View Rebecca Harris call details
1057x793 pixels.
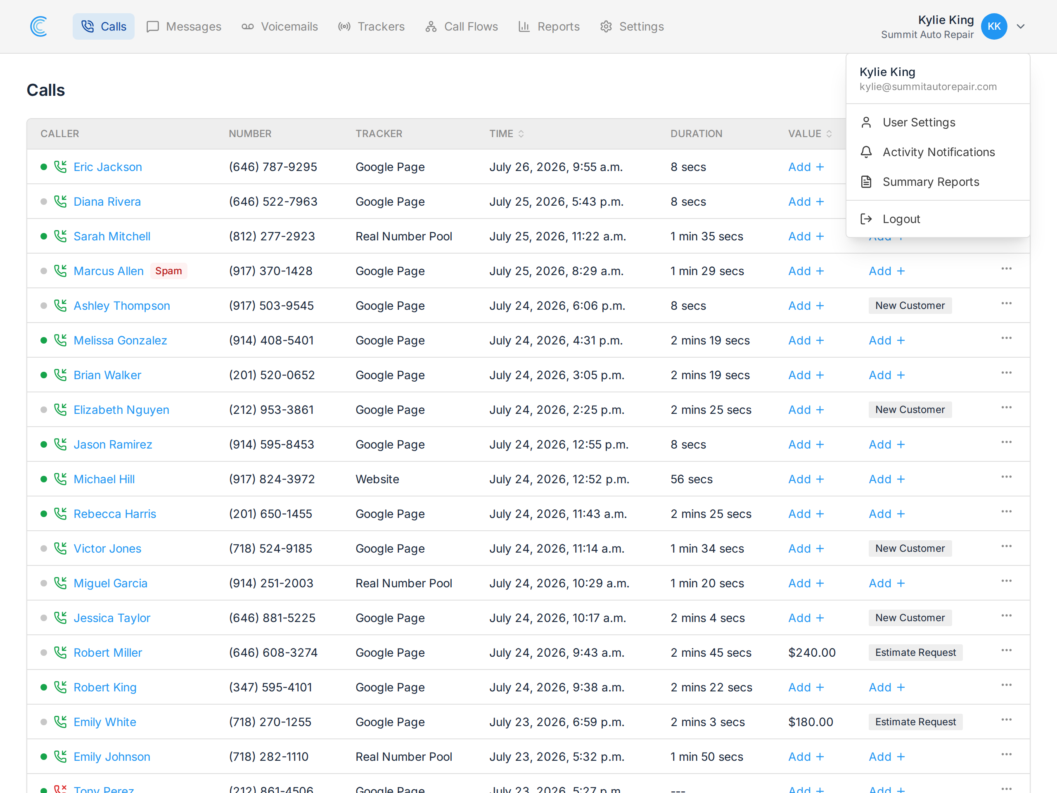pyautogui.click(x=115, y=514)
